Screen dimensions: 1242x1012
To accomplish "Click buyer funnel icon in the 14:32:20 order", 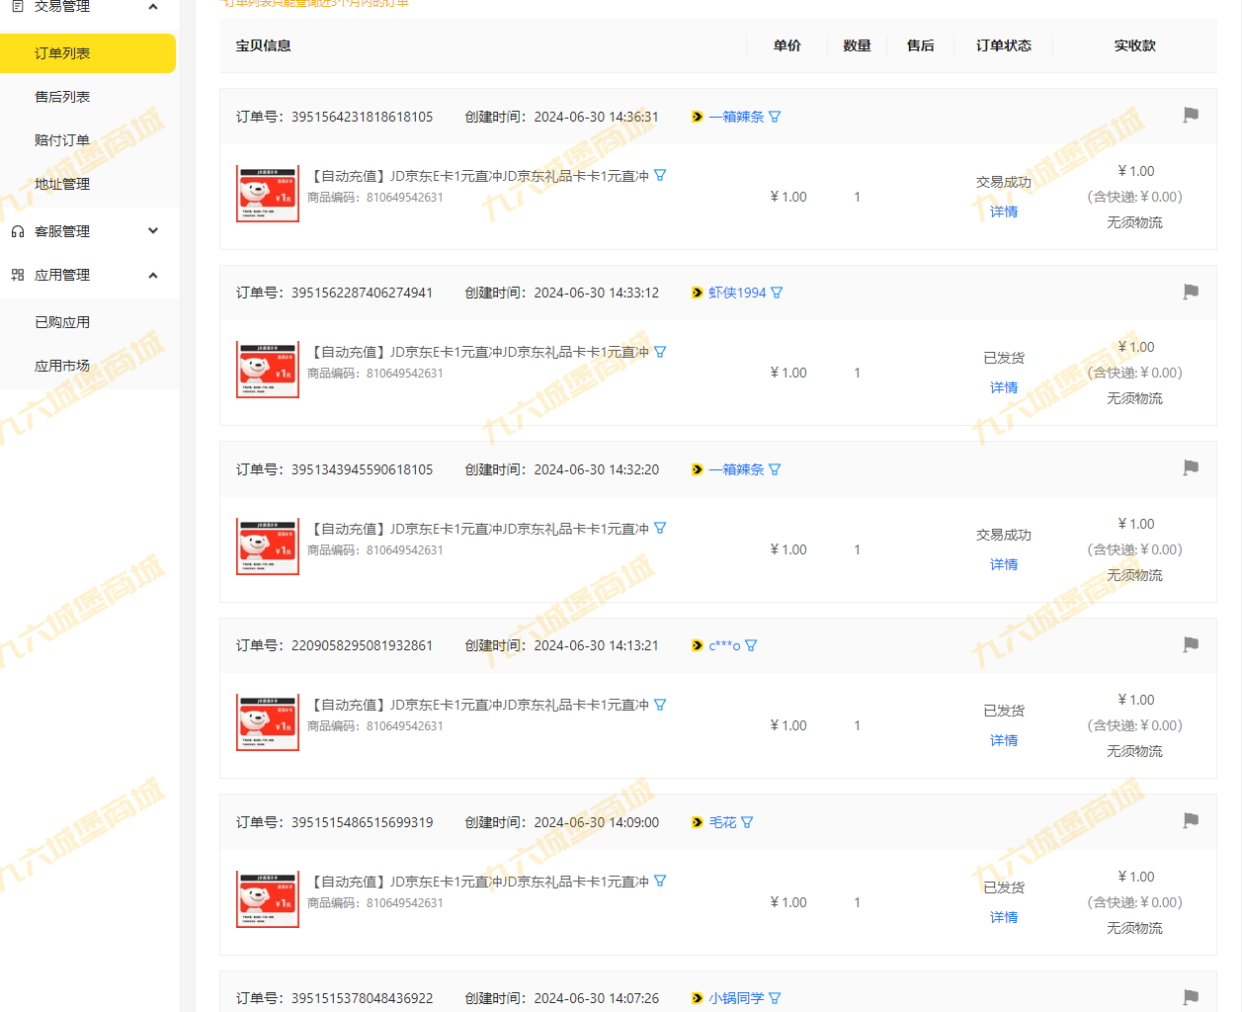I will [775, 469].
